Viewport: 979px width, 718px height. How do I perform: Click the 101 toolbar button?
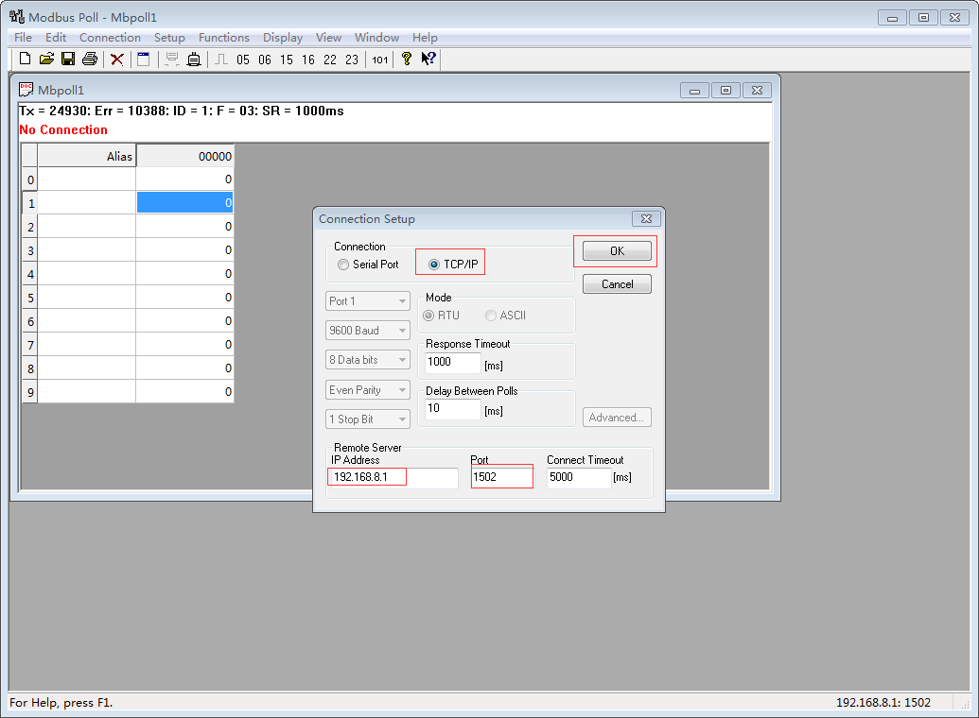(x=379, y=60)
